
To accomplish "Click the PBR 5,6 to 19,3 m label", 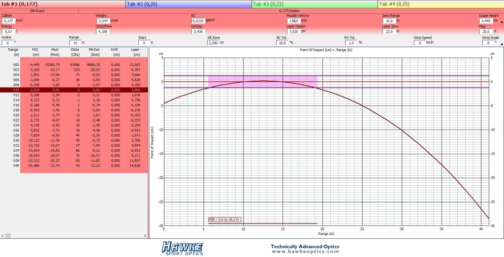I will 224,220.
